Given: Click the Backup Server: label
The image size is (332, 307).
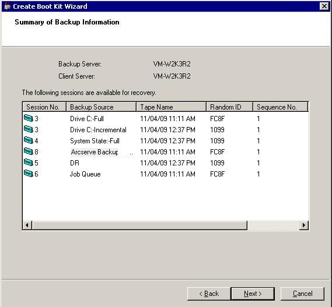Looking at the screenshot, I should click(x=80, y=64).
